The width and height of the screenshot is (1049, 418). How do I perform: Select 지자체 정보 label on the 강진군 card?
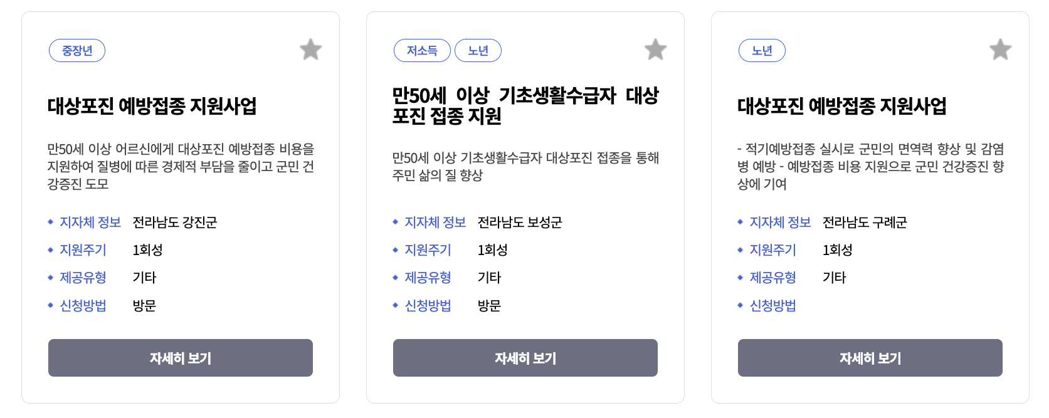(x=89, y=222)
